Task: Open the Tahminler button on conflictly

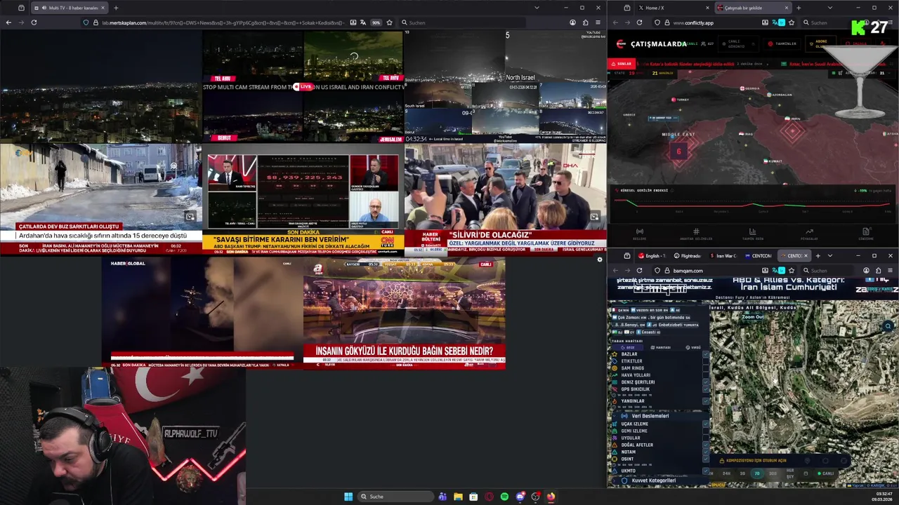Action: pyautogui.click(x=783, y=43)
